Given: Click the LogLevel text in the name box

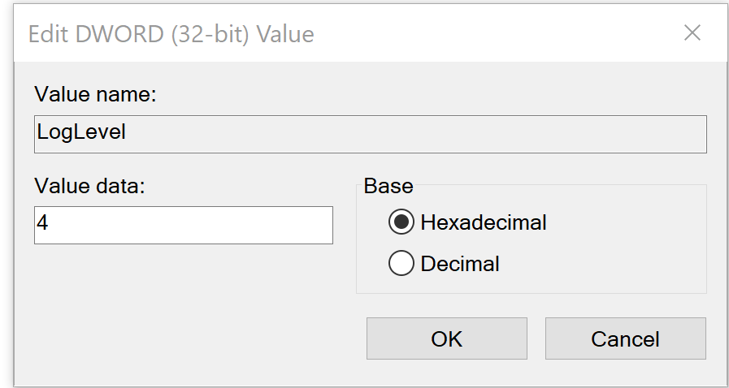Looking at the screenshot, I should point(81,132).
